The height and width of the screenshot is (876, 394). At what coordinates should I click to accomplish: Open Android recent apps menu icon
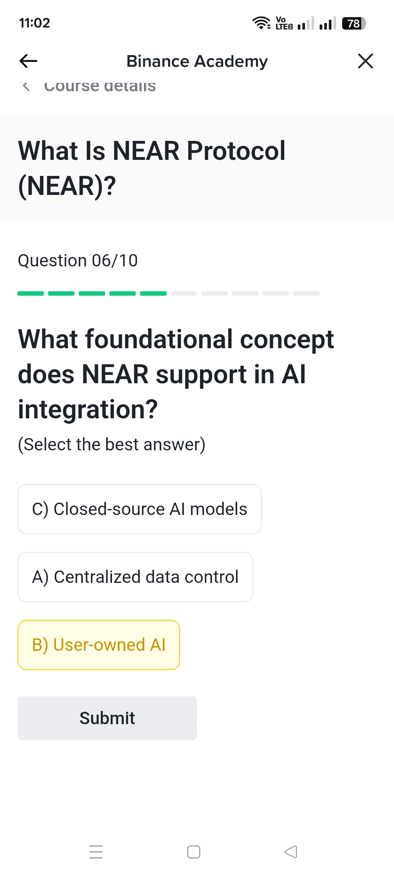(x=96, y=852)
